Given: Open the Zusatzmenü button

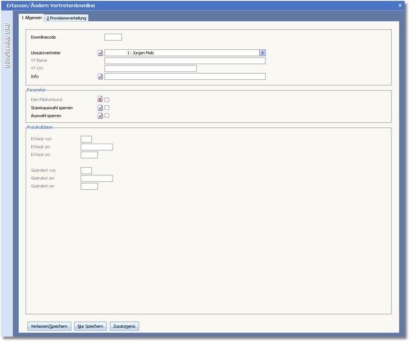Looking at the screenshot, I should coord(124,326).
